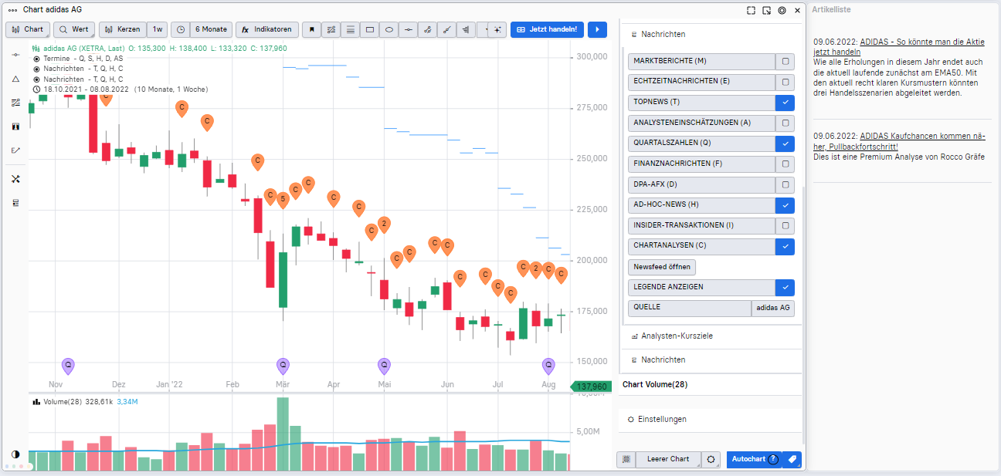This screenshot has width=1001, height=476.
Task: Click the settings gear next to Leerer Chart
Action: (x=711, y=459)
